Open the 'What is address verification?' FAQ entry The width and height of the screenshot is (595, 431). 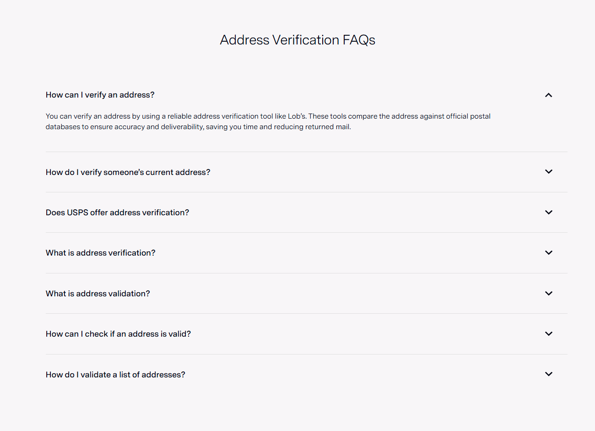100,252
